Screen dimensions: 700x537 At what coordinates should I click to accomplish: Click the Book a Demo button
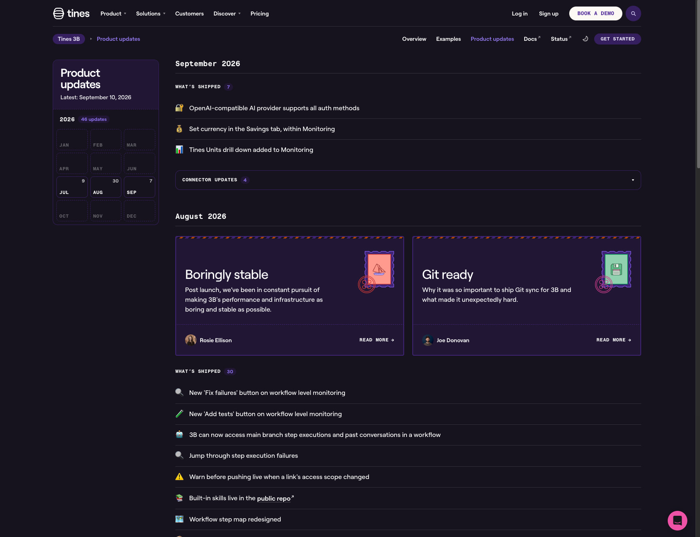(595, 13)
